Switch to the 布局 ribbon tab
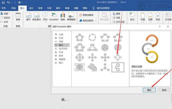Image resolution: width=172 pixels, height=109 pixels. click(40, 8)
